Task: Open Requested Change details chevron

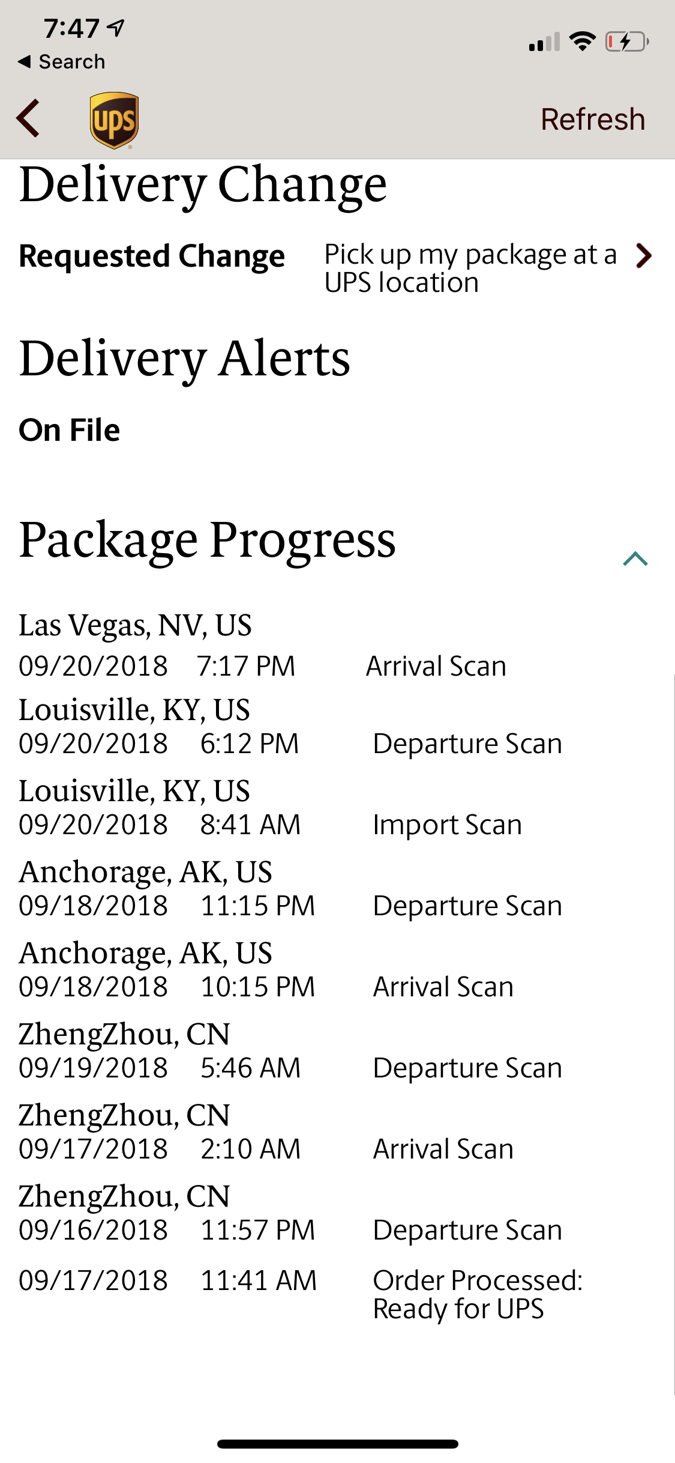Action: [644, 256]
